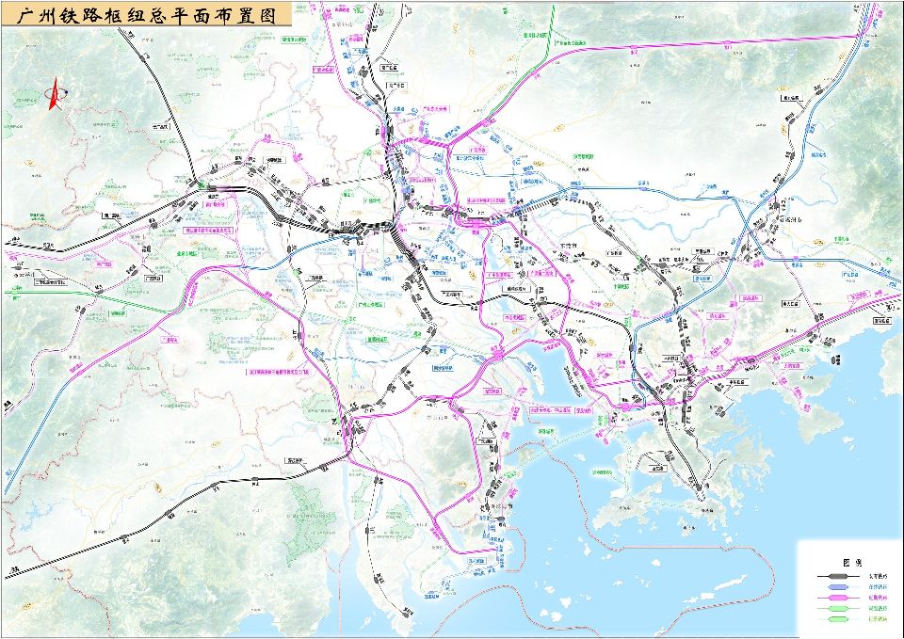The height and width of the screenshot is (639, 904).
Task: Select the bottom green legend symbol
Action: click(838, 619)
